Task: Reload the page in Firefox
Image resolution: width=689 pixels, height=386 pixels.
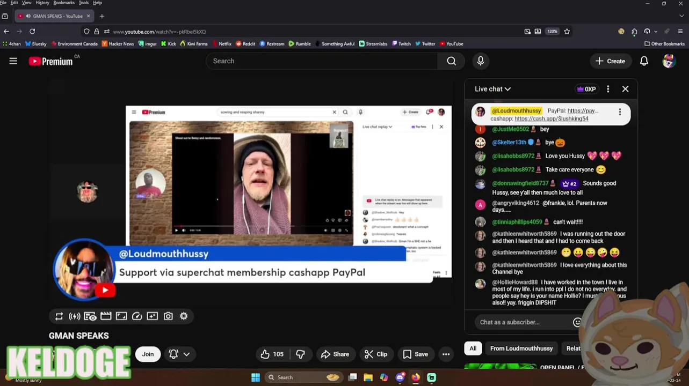Action: click(x=32, y=32)
